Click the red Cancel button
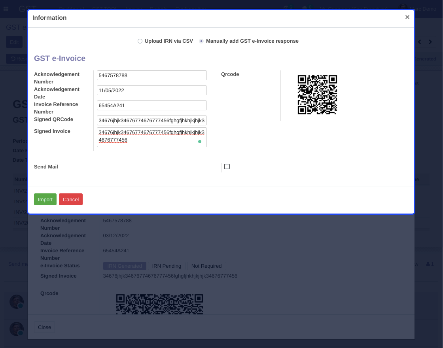 [71, 199]
